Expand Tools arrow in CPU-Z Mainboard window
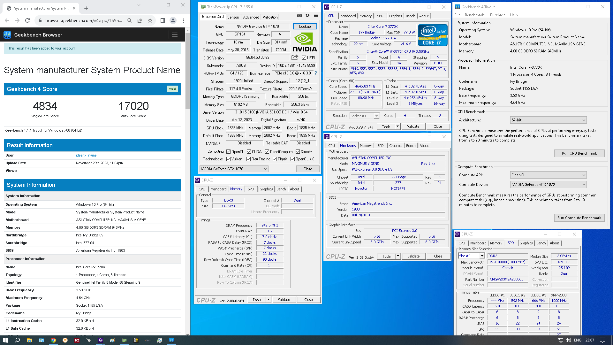Viewport: 613px width, 345px height. click(x=398, y=256)
